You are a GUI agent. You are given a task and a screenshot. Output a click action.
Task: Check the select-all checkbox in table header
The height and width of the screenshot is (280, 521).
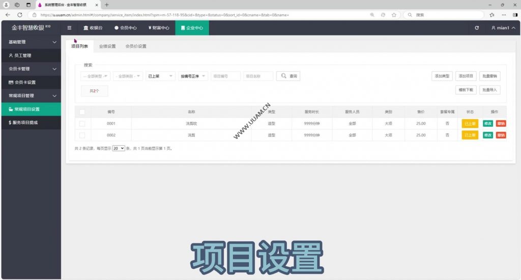(82, 111)
